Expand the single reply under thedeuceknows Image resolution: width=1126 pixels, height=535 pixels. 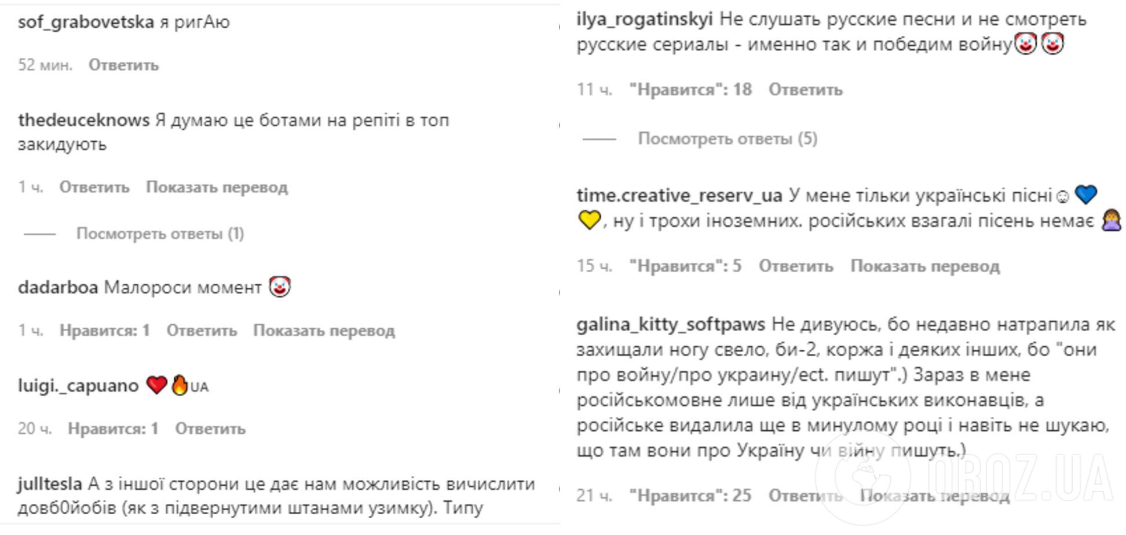pos(160,233)
